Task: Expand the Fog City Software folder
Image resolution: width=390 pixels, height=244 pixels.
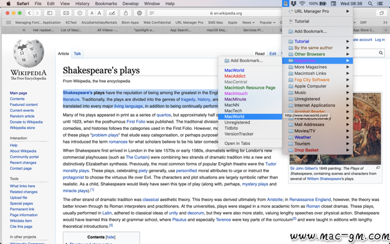Action: tap(317, 80)
